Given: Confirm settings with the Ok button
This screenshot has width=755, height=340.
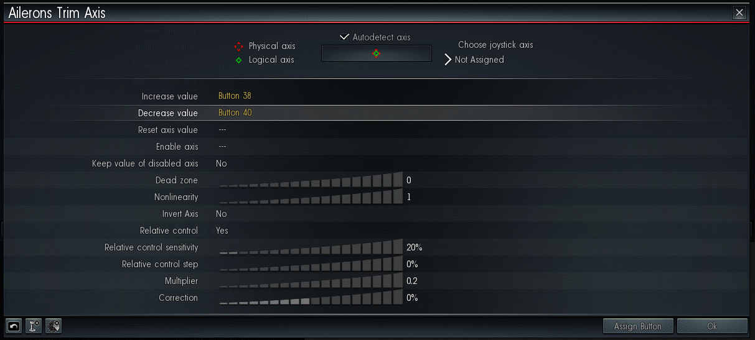Looking at the screenshot, I should [712, 326].
